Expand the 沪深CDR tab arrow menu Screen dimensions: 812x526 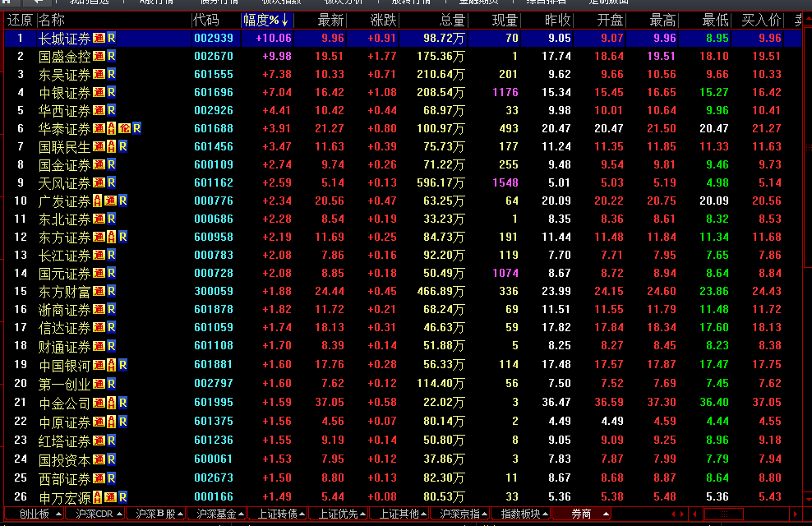coord(120,514)
